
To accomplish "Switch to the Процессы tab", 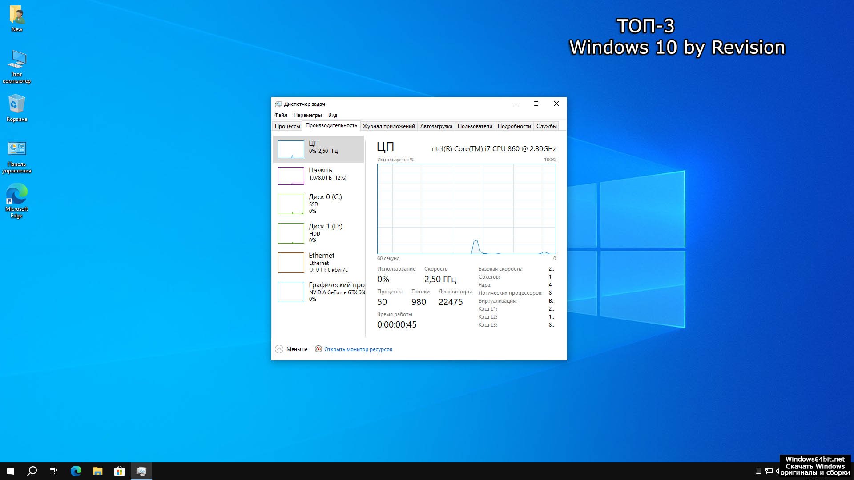I will click(x=287, y=126).
